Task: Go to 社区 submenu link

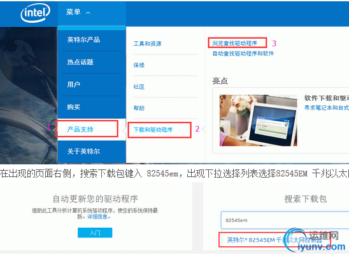Action: [x=139, y=87]
